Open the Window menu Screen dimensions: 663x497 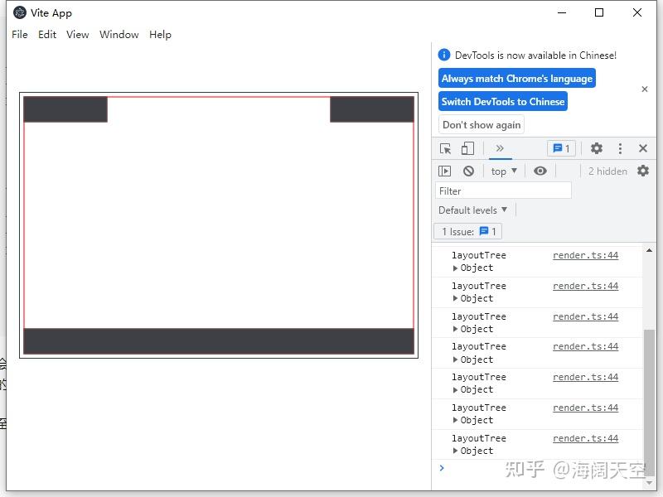pyautogui.click(x=119, y=34)
